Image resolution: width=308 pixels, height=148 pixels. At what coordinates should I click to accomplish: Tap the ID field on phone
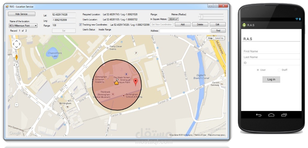[x=271, y=63]
